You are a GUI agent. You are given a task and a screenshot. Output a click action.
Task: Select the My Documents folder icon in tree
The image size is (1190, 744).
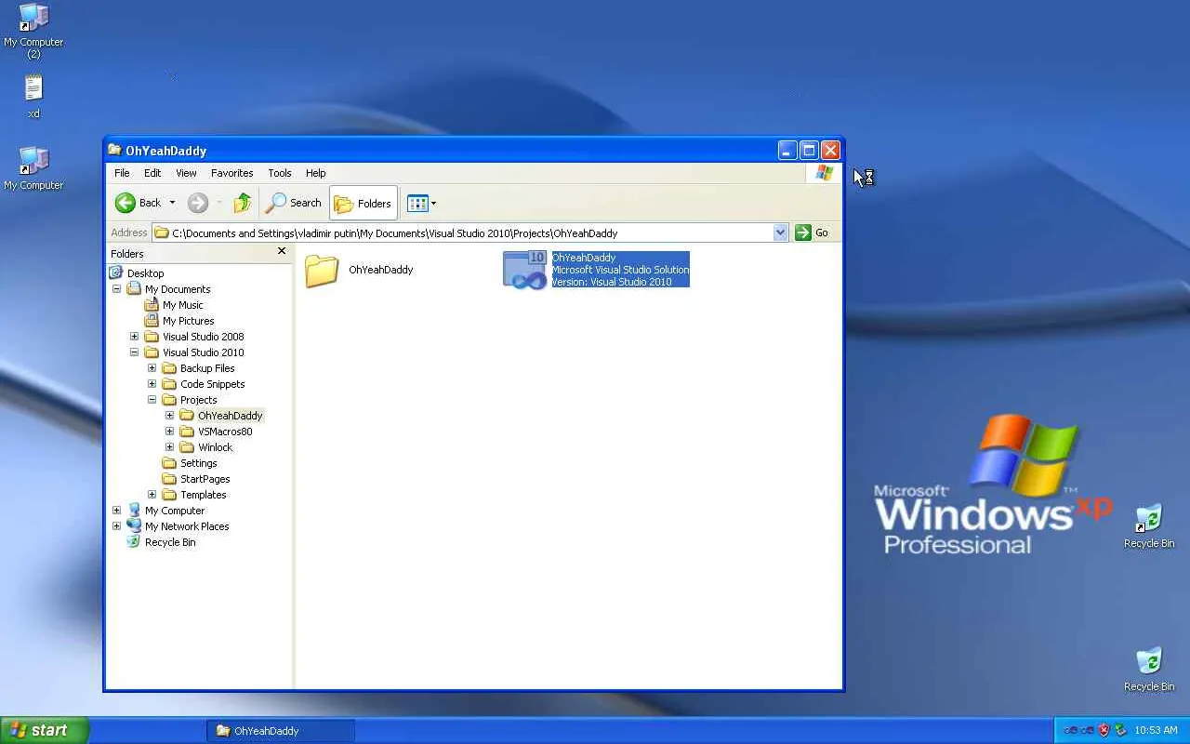[134, 289]
